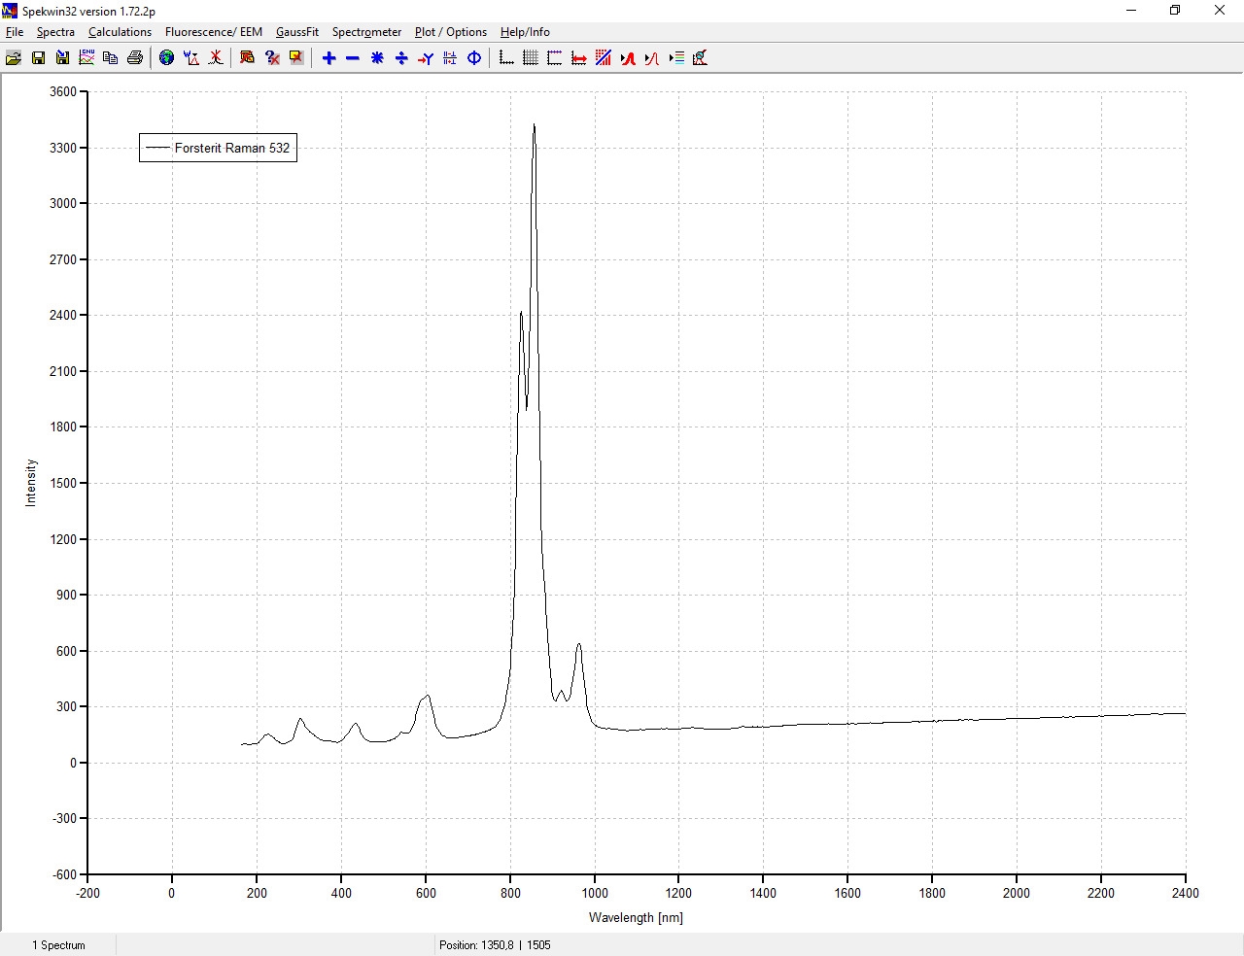
Task: Click the blue globe icon
Action: tap(167, 58)
